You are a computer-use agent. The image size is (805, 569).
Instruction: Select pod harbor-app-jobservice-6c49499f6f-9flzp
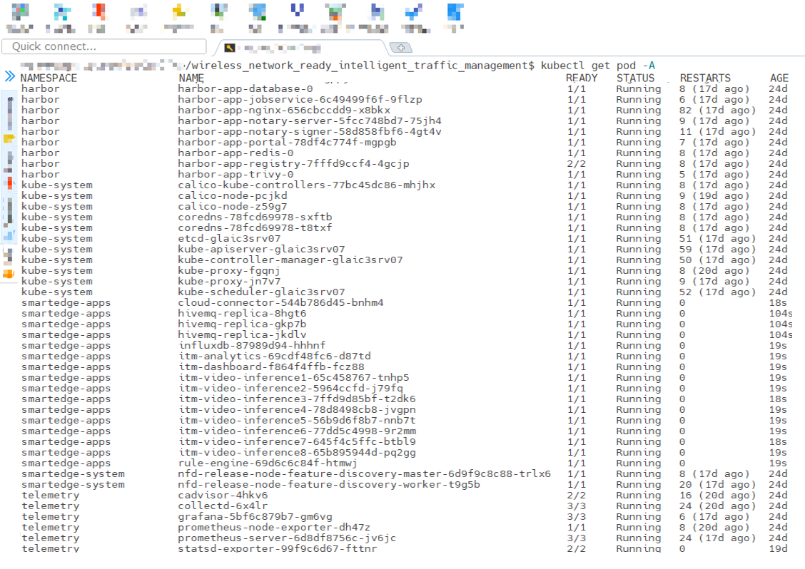tap(300, 100)
